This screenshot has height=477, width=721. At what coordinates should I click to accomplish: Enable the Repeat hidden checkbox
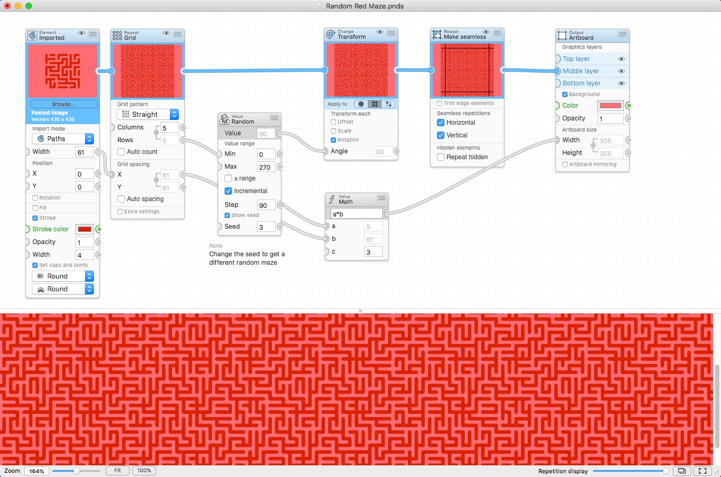coord(441,157)
